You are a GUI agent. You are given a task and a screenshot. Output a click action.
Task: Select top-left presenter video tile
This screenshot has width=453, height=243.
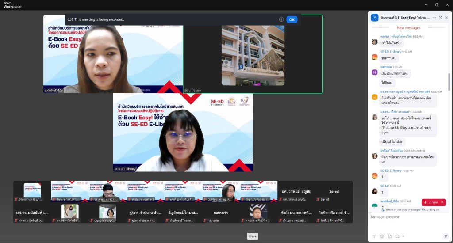coord(113,54)
